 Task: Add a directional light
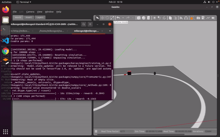pos(164,18)
